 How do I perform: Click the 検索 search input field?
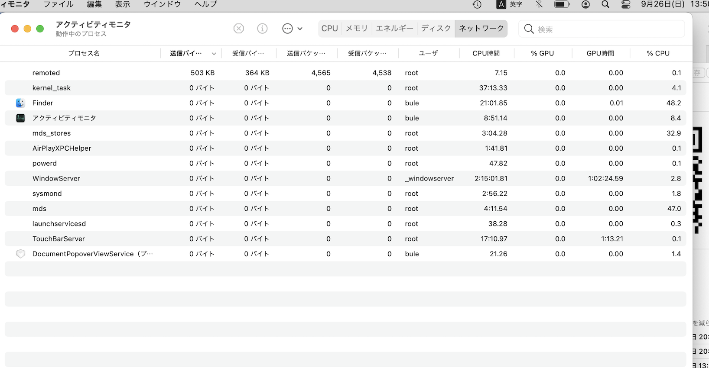tap(602, 29)
